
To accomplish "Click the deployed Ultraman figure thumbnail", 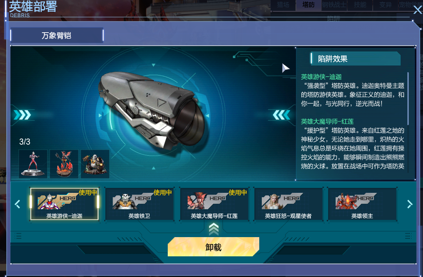I will [33, 164].
